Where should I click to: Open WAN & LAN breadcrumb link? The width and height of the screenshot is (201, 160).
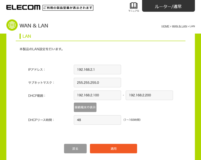tap(179, 26)
